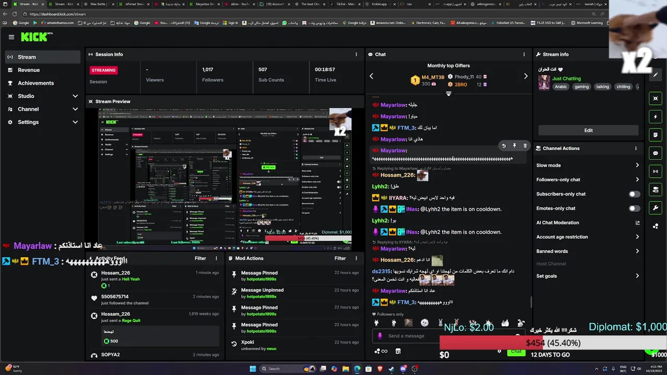
Task: Click the Arabic stream tag
Action: [561, 87]
